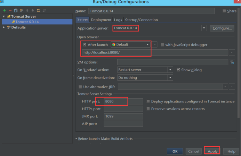Check Deploy applications configured in Tomcat instance
This screenshot has height=156, width=241.
[148, 101]
